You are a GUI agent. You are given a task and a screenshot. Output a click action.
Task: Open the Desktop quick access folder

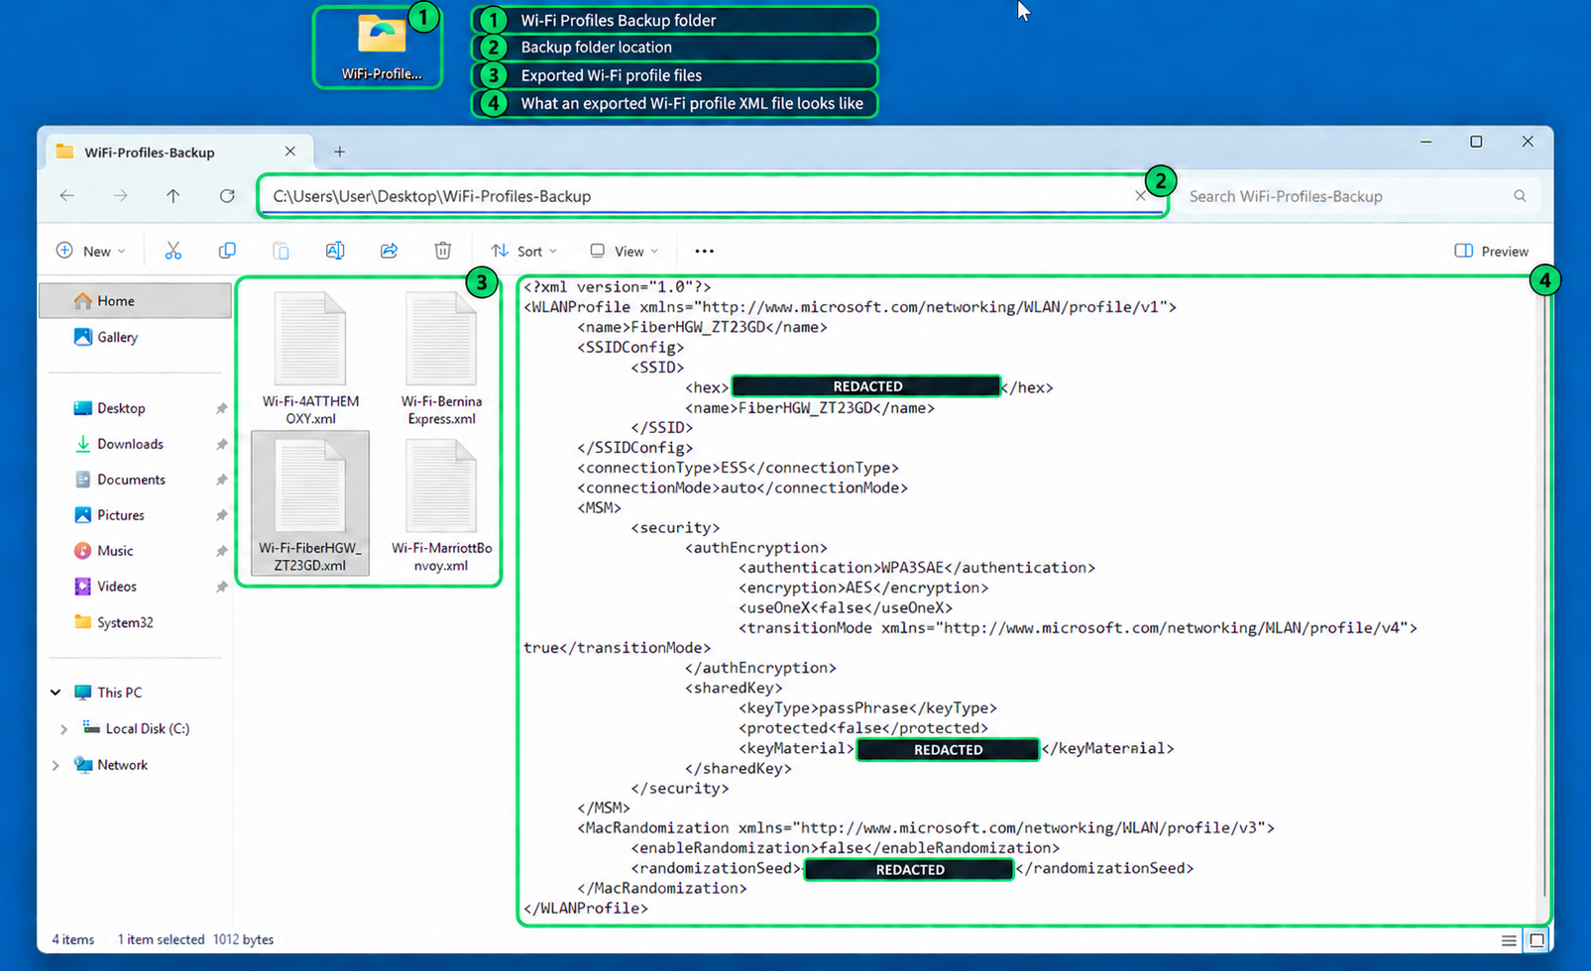pos(109,408)
